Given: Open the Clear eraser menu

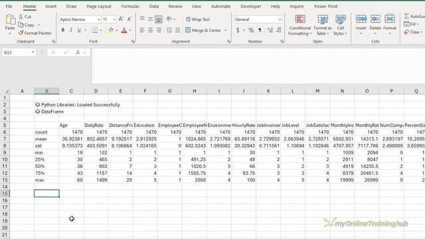Looking at the screenshot, I should (413, 33).
